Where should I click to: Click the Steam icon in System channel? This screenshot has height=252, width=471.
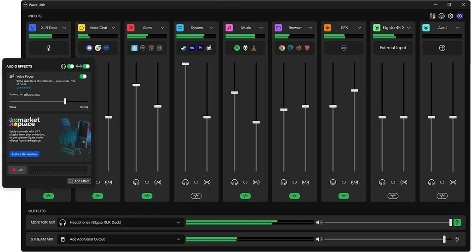coord(184,48)
